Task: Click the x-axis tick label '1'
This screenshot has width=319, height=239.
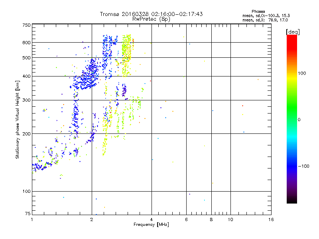Action: point(32,219)
